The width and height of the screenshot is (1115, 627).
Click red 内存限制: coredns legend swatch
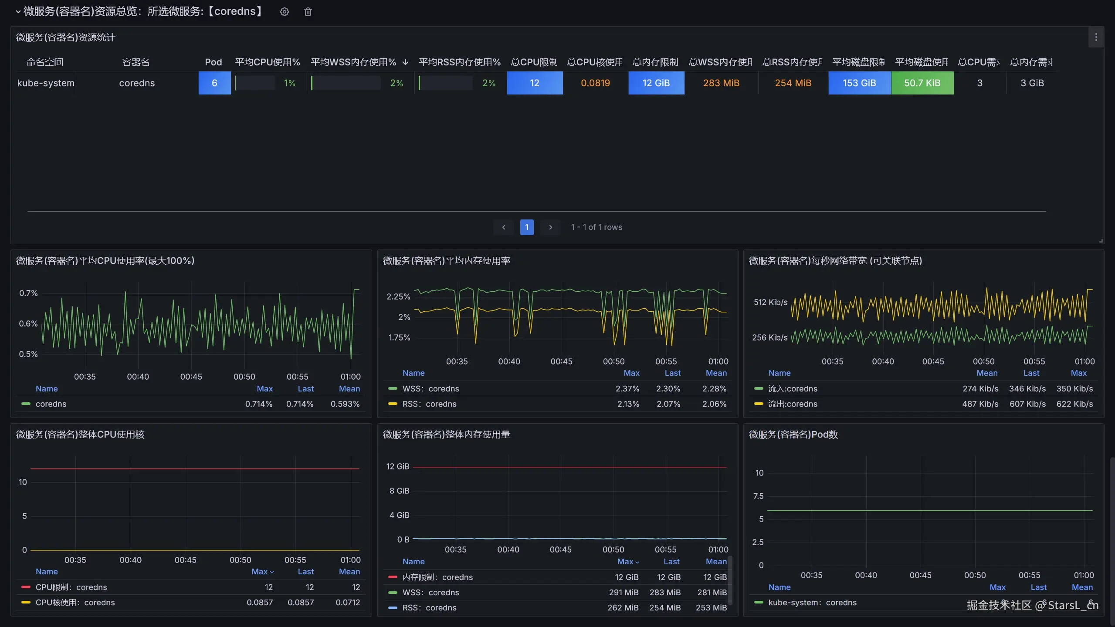click(392, 577)
